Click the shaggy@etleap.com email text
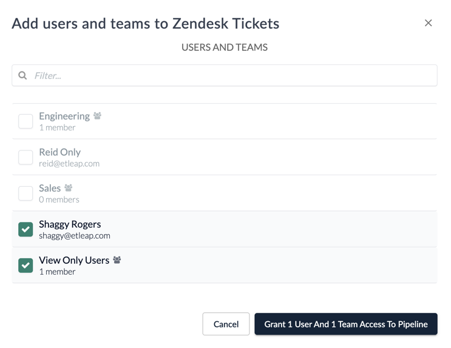This screenshot has height=348, width=451. [x=75, y=236]
